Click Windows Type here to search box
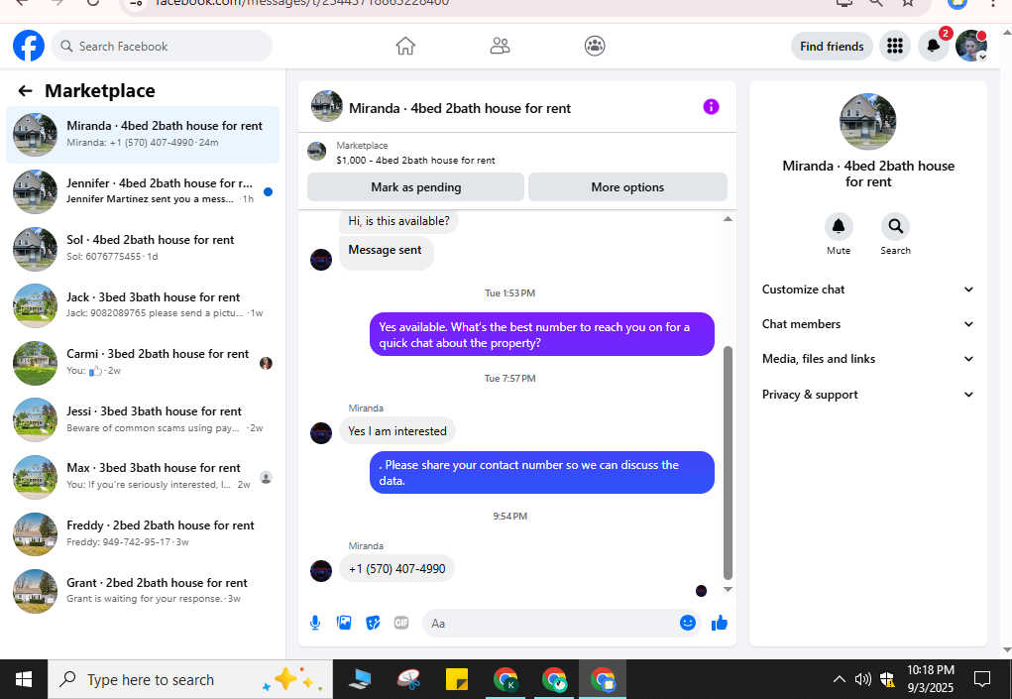 (190, 679)
